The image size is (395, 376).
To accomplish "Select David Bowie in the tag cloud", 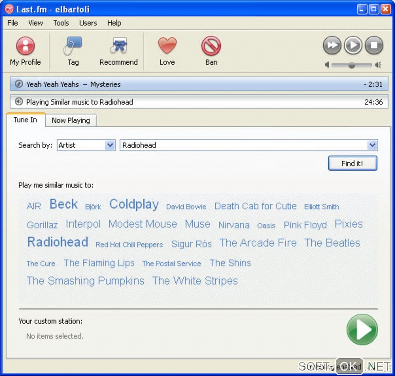I will (x=186, y=207).
